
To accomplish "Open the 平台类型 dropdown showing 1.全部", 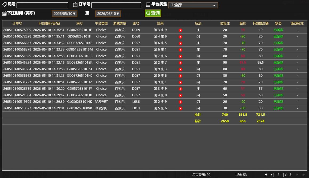I will (x=193, y=5).
